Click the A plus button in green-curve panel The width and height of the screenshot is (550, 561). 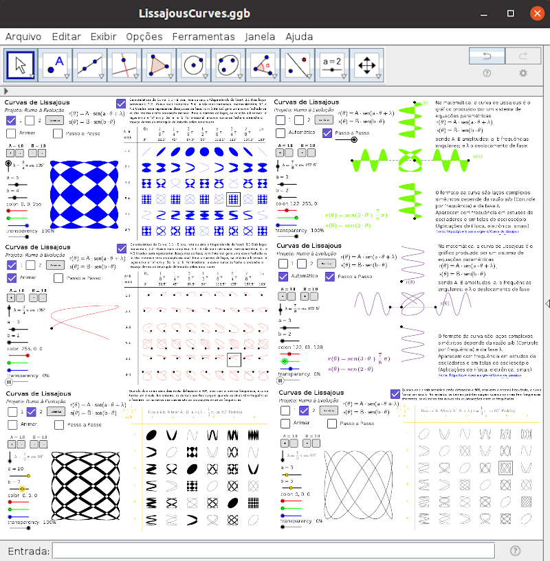280,152
